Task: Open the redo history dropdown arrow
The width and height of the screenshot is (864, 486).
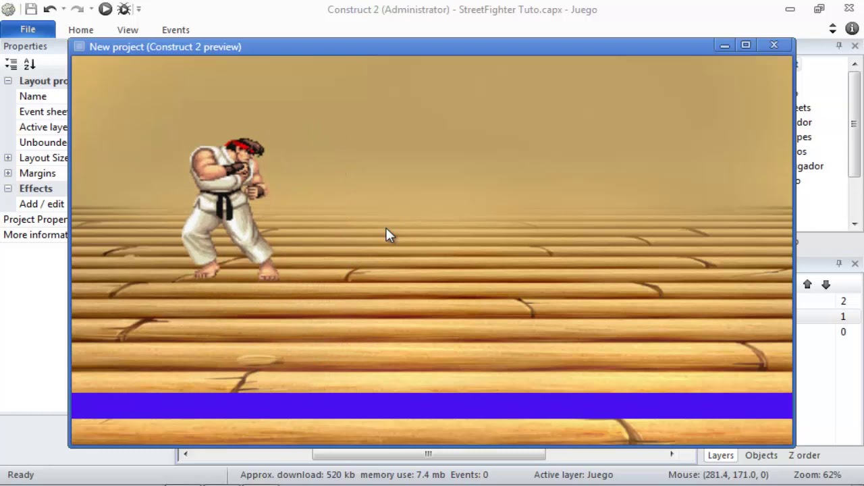Action: [91, 9]
